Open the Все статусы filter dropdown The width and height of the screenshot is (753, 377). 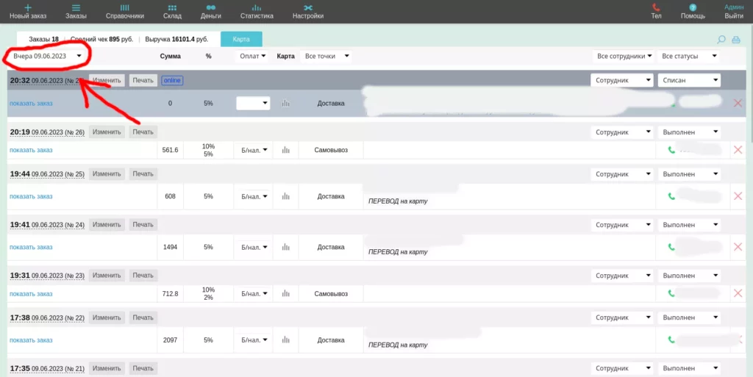(x=689, y=56)
